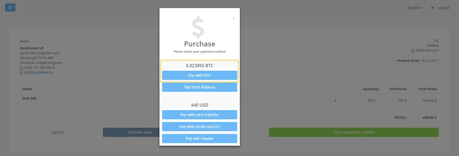The width and height of the screenshot is (459, 156).
Task: Open the hamburger menu button
Action: click(x=10, y=7)
